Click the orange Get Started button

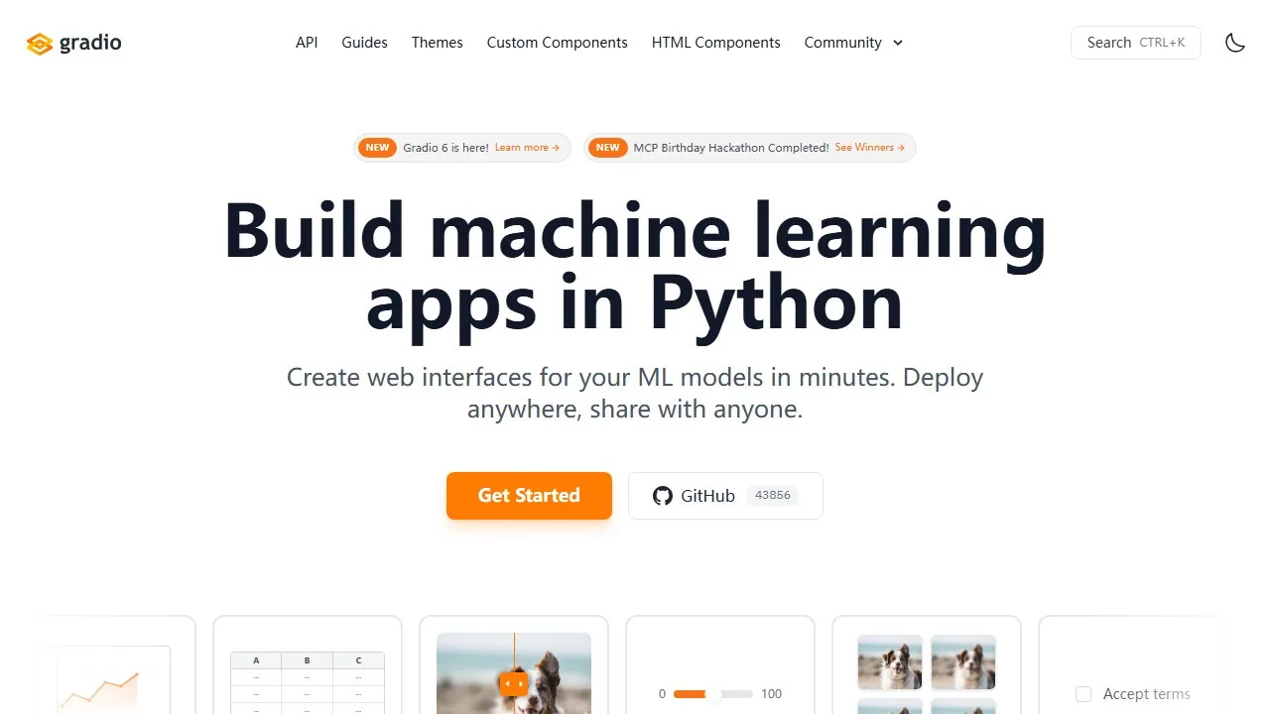tap(529, 496)
